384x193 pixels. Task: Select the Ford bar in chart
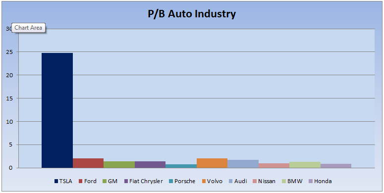[88, 163]
